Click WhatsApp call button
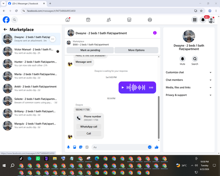The height and width of the screenshot is (176, 220). pyautogui.click(x=89, y=127)
